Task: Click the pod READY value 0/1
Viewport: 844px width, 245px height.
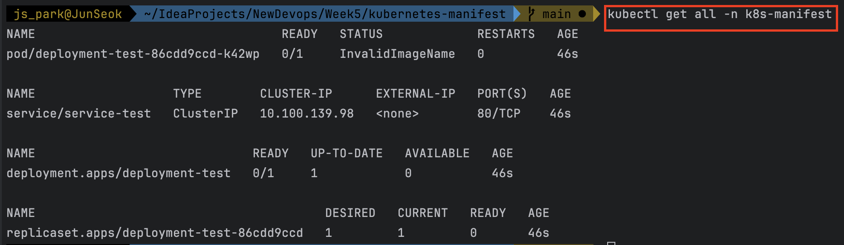Action: (293, 54)
